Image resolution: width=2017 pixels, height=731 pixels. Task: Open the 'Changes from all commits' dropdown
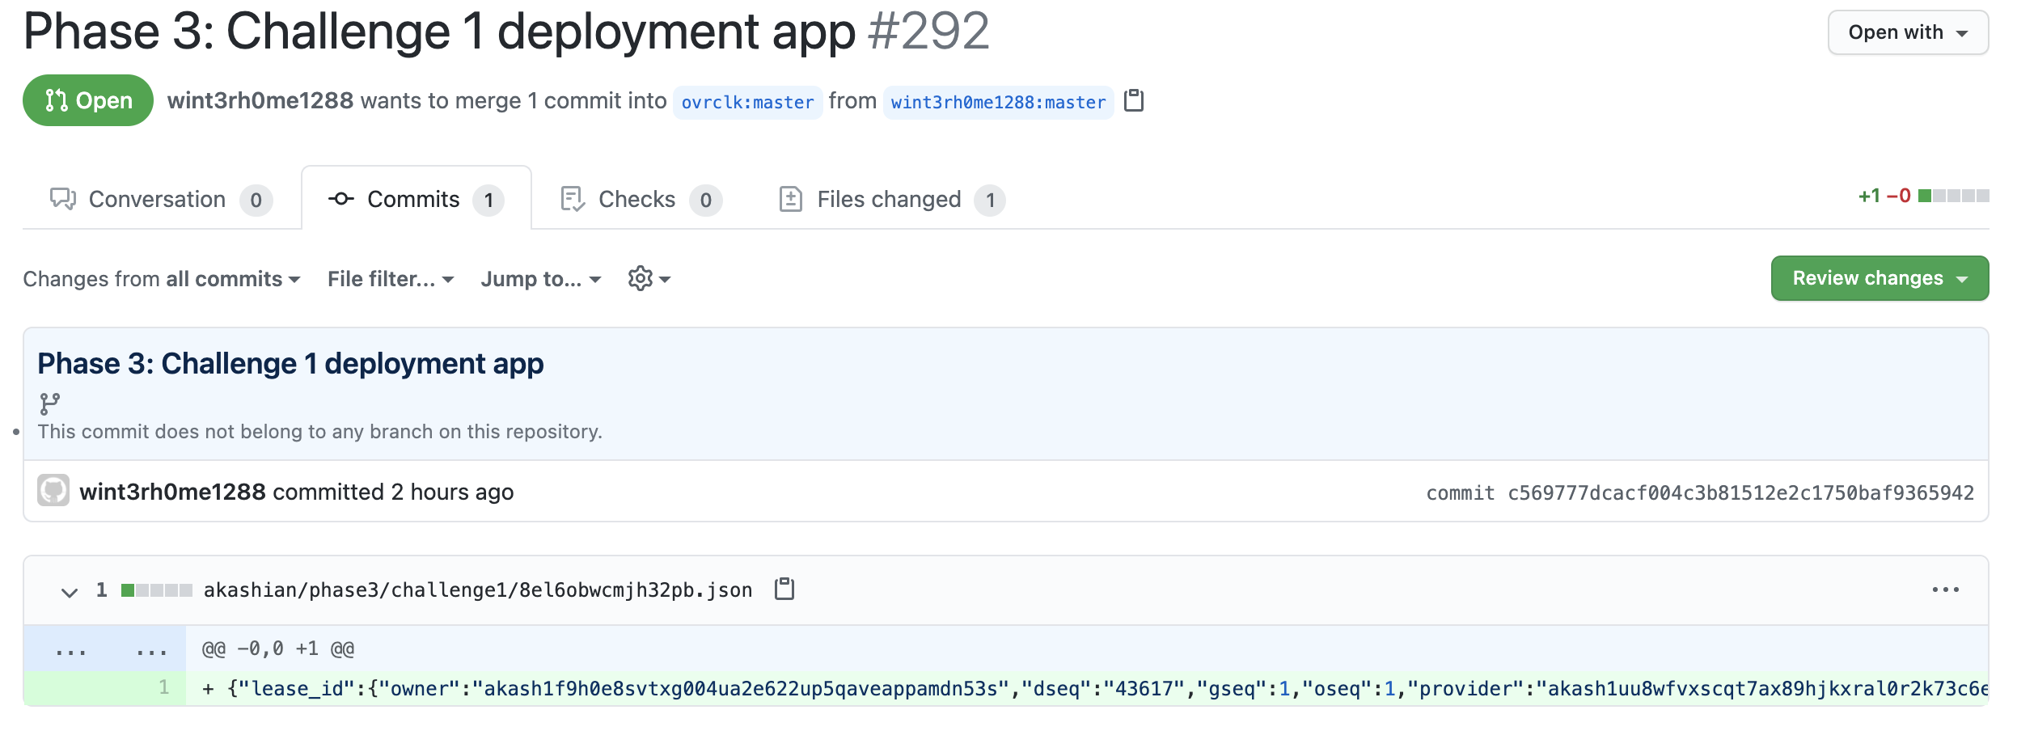click(160, 279)
